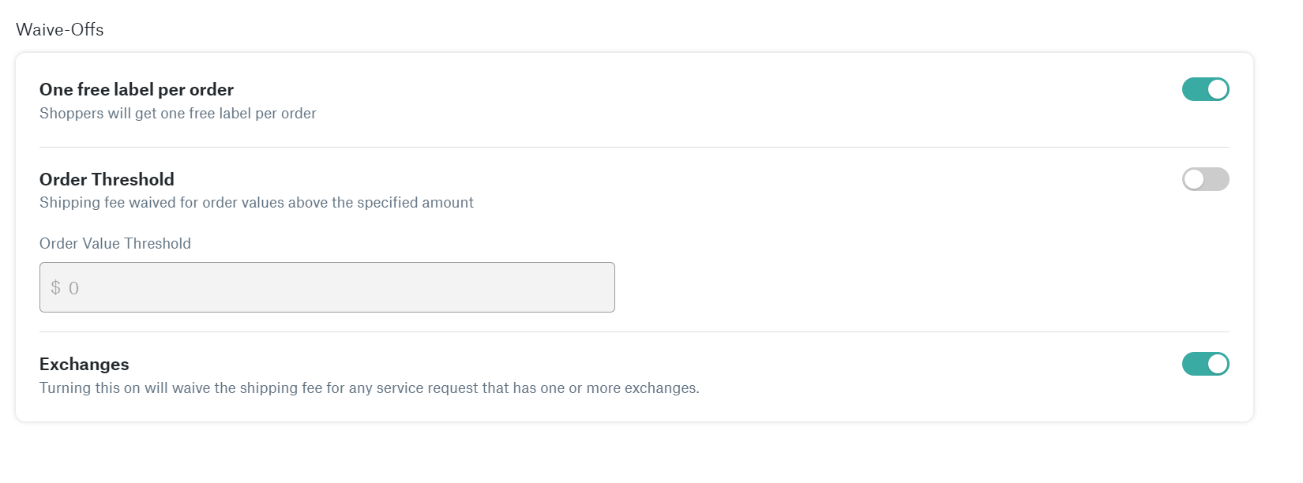The image size is (1303, 483).
Task: Click the "Order Threshold" title text
Action: point(107,179)
